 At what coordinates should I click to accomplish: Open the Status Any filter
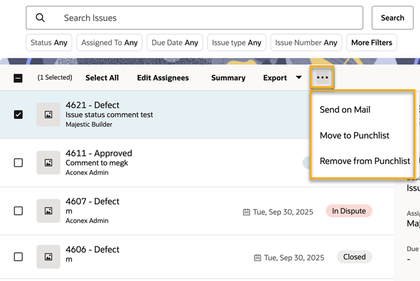[x=49, y=43]
